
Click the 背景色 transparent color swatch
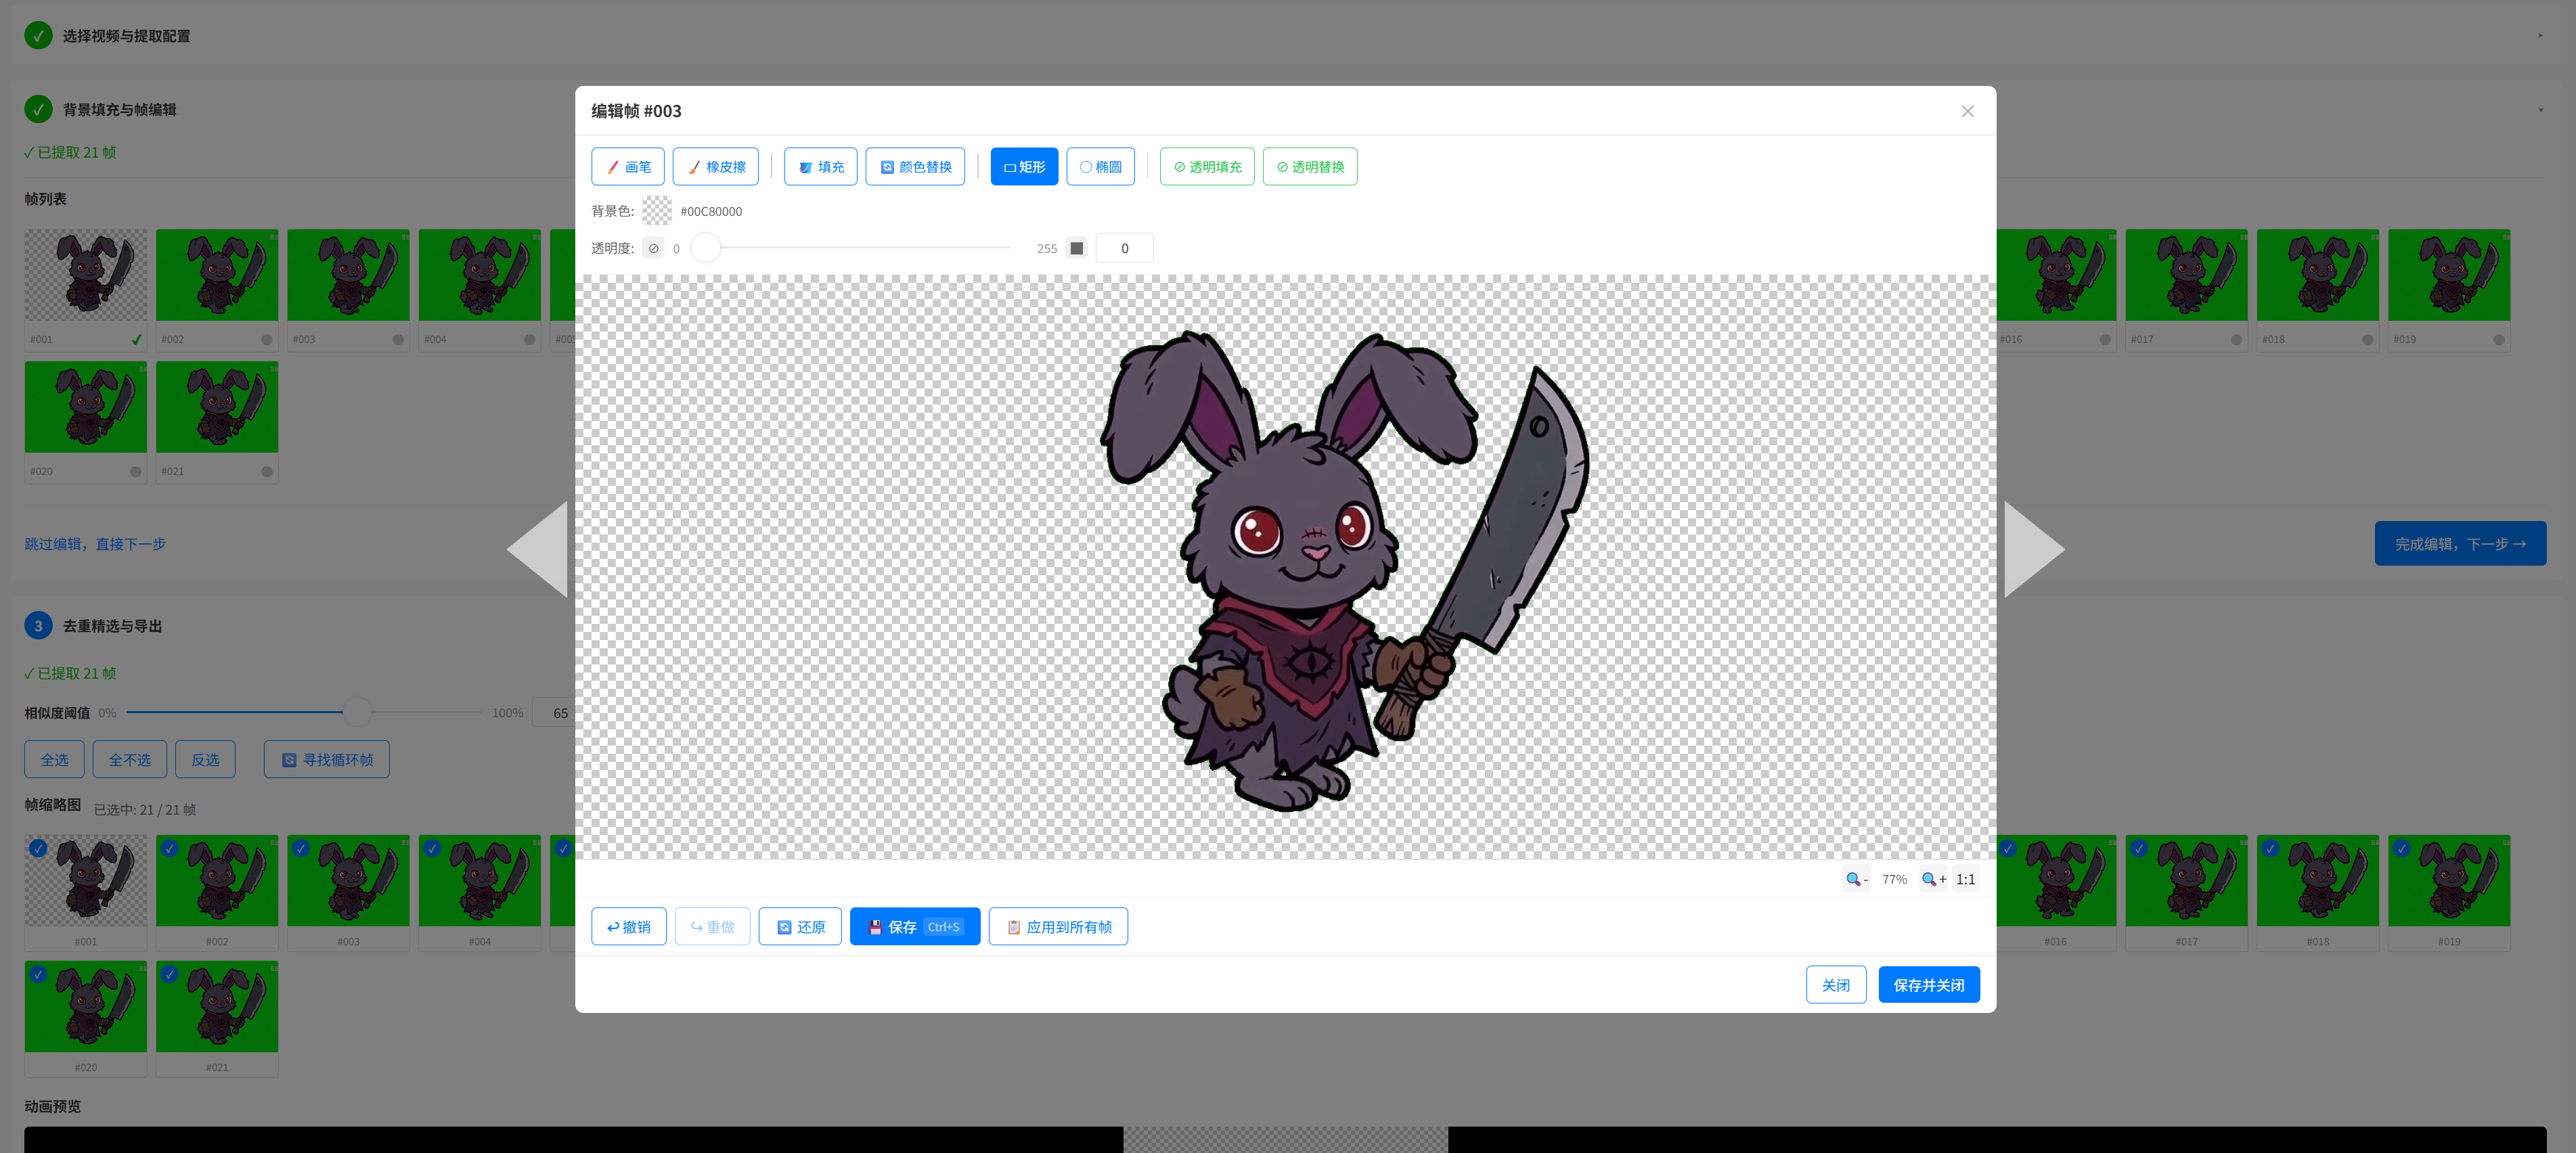[656, 211]
